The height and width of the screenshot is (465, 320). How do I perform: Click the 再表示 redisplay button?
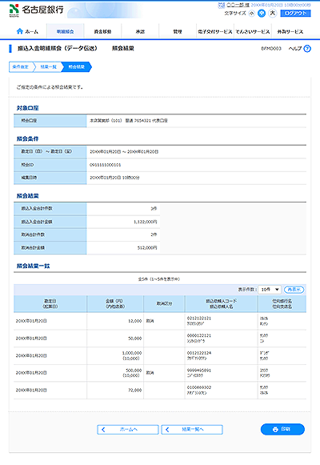click(294, 290)
